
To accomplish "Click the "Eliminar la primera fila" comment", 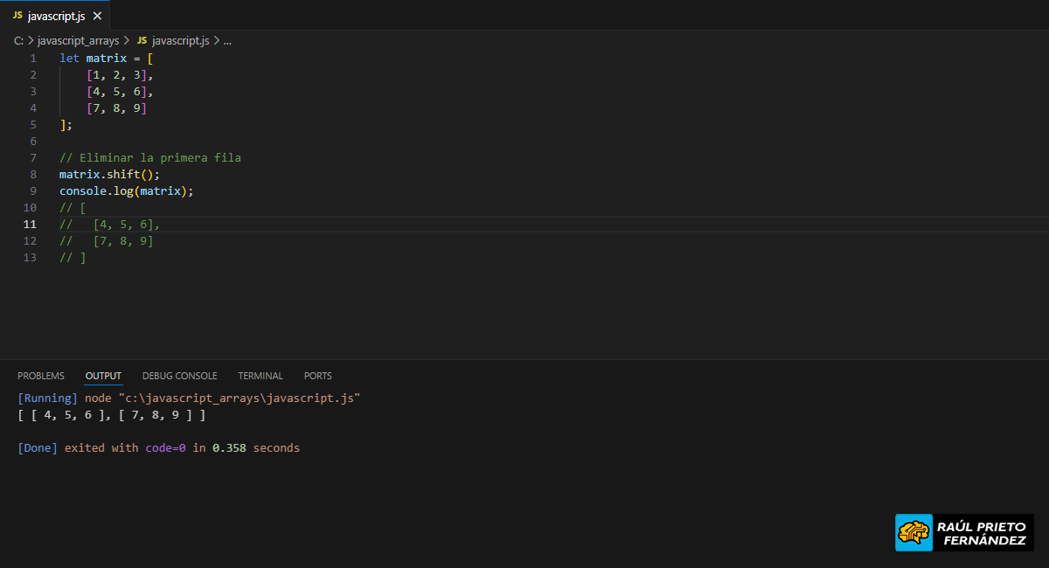I will point(159,158).
